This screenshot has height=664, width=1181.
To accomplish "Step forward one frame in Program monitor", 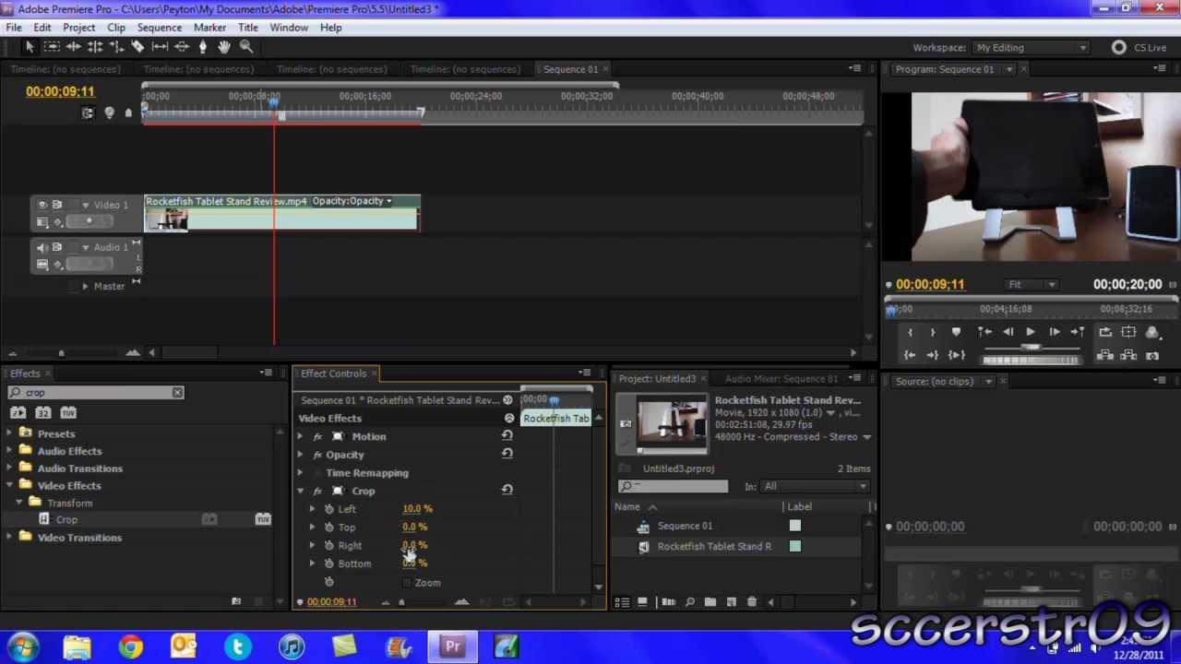I will point(1054,332).
